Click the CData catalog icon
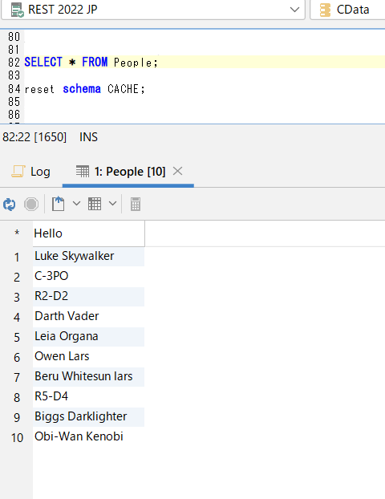Image resolution: width=385 pixels, height=499 pixels. [x=325, y=10]
